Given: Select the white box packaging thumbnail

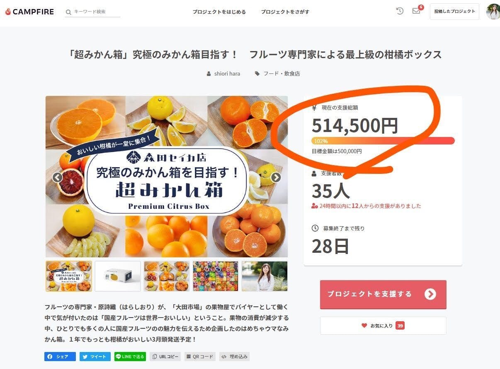Looking at the screenshot, I should (118, 276).
